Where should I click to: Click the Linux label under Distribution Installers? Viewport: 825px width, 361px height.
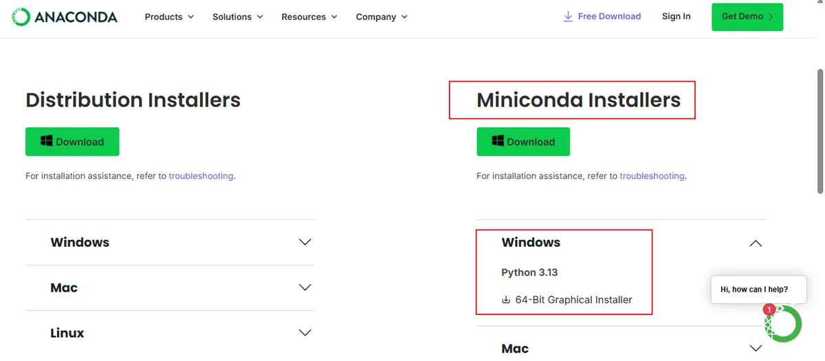point(67,333)
